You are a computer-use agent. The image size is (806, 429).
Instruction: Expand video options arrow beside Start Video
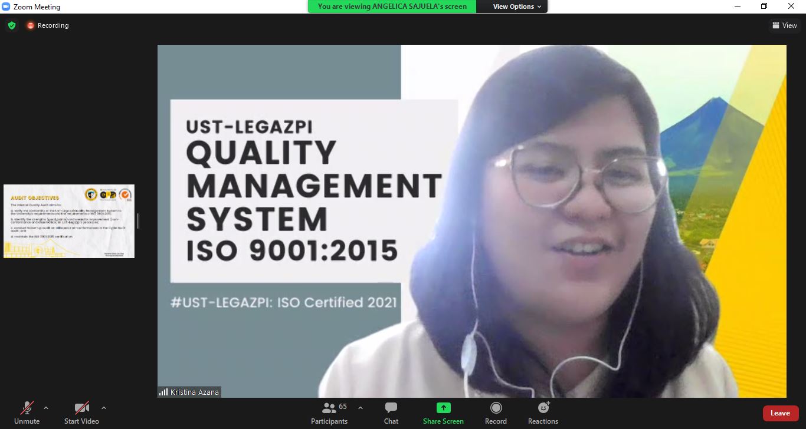tap(104, 408)
